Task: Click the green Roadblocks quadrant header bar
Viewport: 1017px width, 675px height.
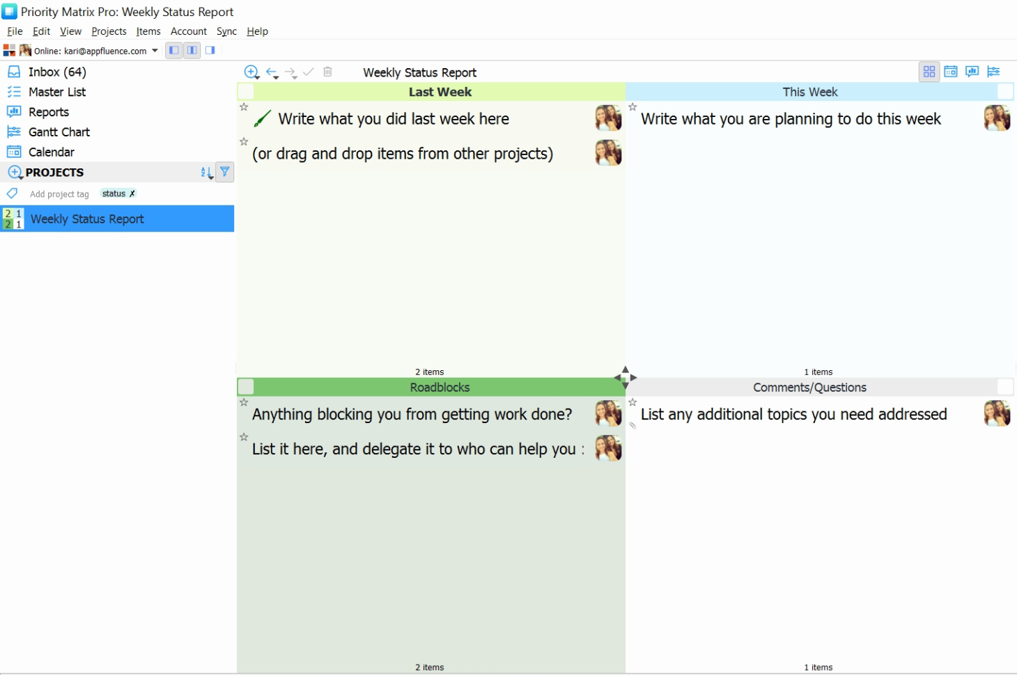Action: 440,387
